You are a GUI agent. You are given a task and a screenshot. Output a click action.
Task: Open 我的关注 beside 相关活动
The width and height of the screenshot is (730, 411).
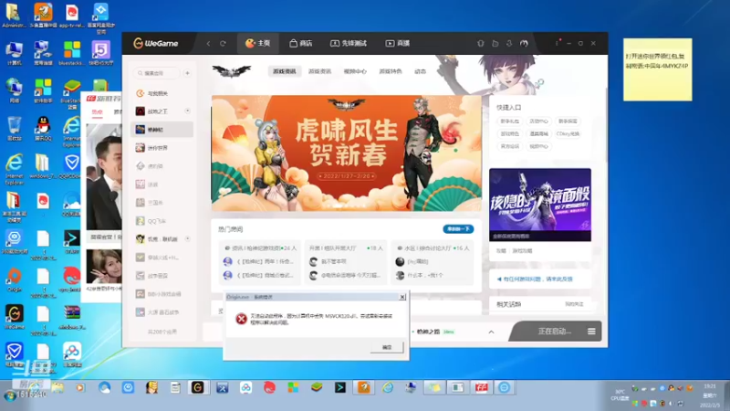click(x=574, y=304)
